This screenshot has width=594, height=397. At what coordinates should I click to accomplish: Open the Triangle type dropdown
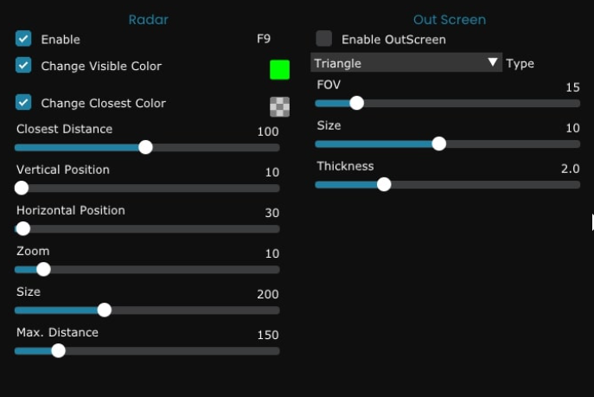click(398, 63)
